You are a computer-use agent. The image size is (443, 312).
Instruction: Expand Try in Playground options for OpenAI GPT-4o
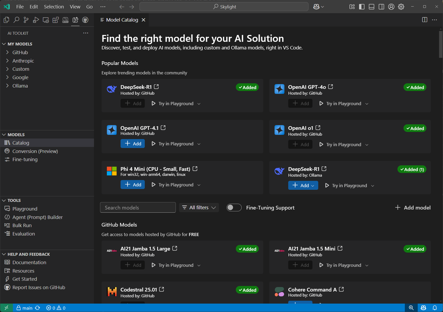click(367, 103)
